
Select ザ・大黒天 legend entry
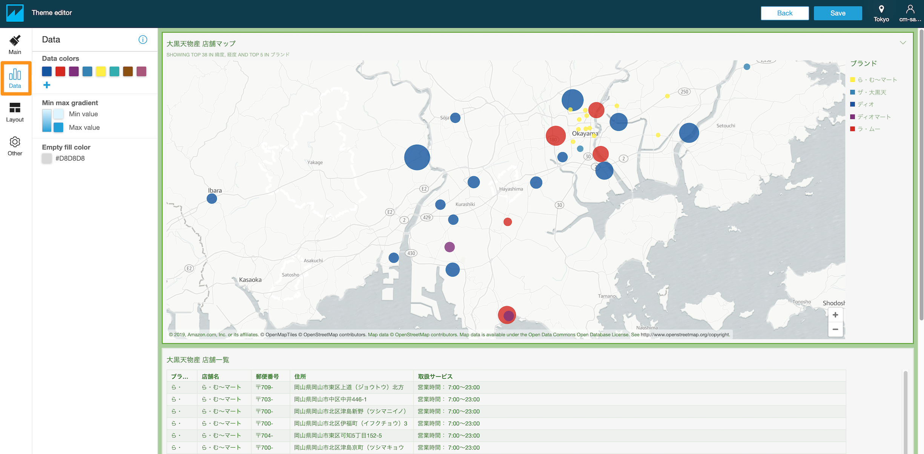coord(868,92)
